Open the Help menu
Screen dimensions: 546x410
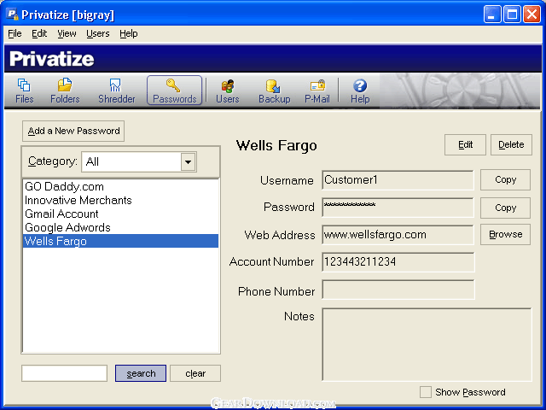[129, 33]
